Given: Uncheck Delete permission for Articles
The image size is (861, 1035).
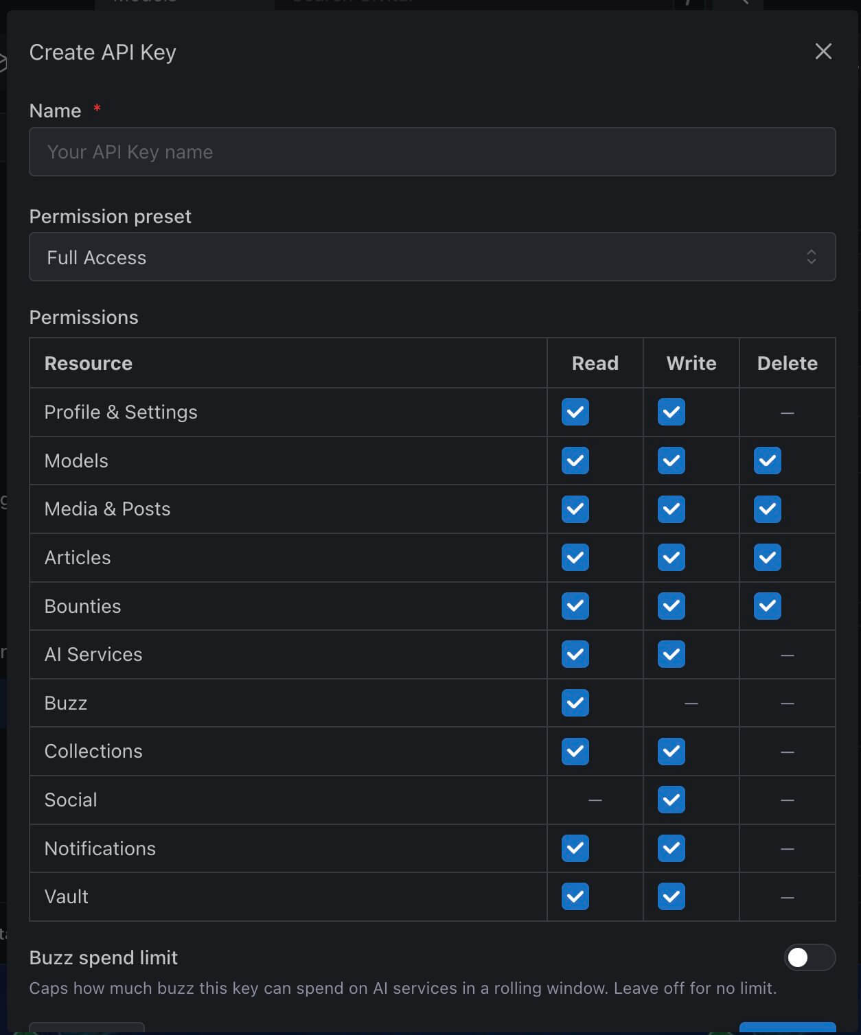Looking at the screenshot, I should (768, 557).
